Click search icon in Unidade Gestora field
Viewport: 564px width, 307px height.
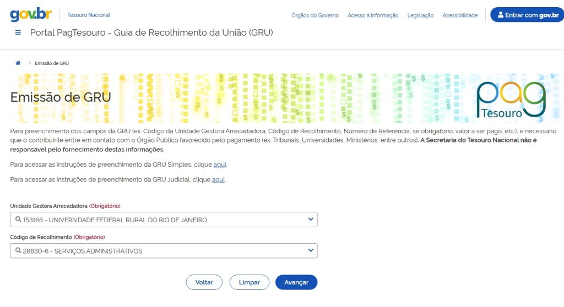pos(18,220)
